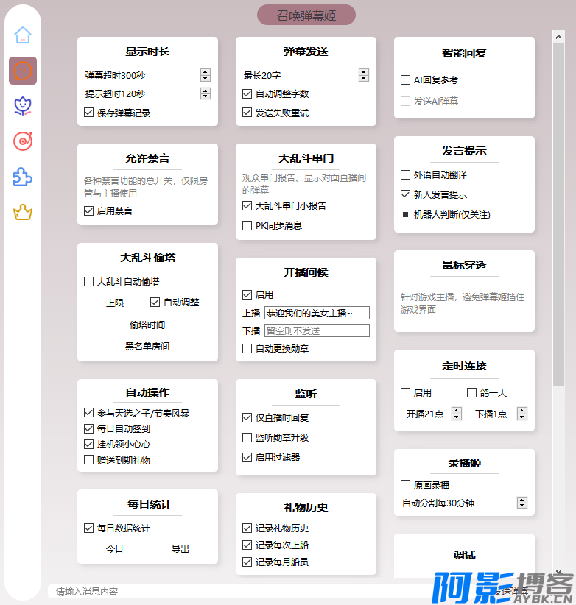This screenshot has width=576, height=605.
Task: Select the orange chat bubble sidebar icon
Action: coord(23,71)
